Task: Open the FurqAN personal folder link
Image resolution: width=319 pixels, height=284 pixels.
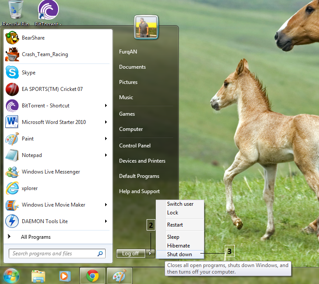Action: coord(128,52)
